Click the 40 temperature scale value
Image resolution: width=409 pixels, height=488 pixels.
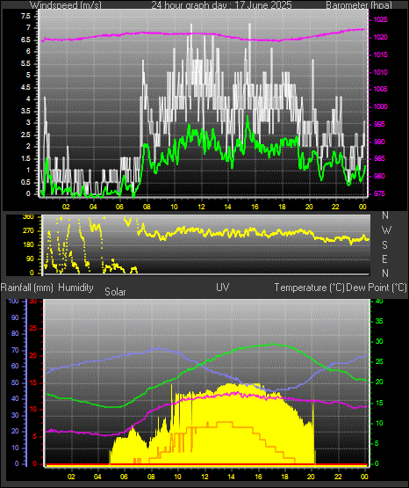[x=379, y=302]
